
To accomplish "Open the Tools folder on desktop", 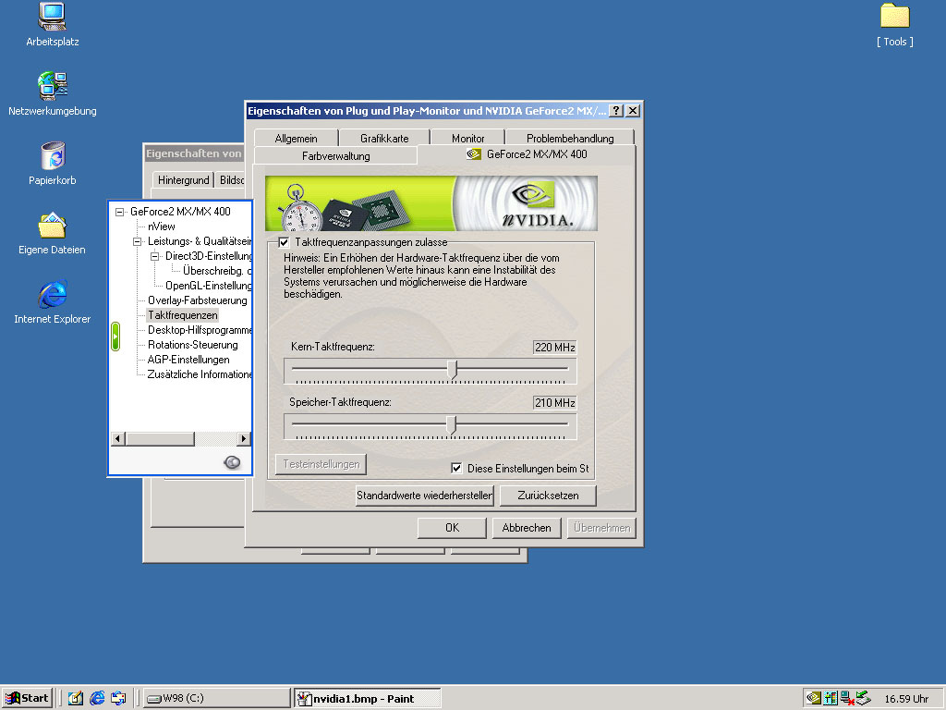I will (894, 18).
